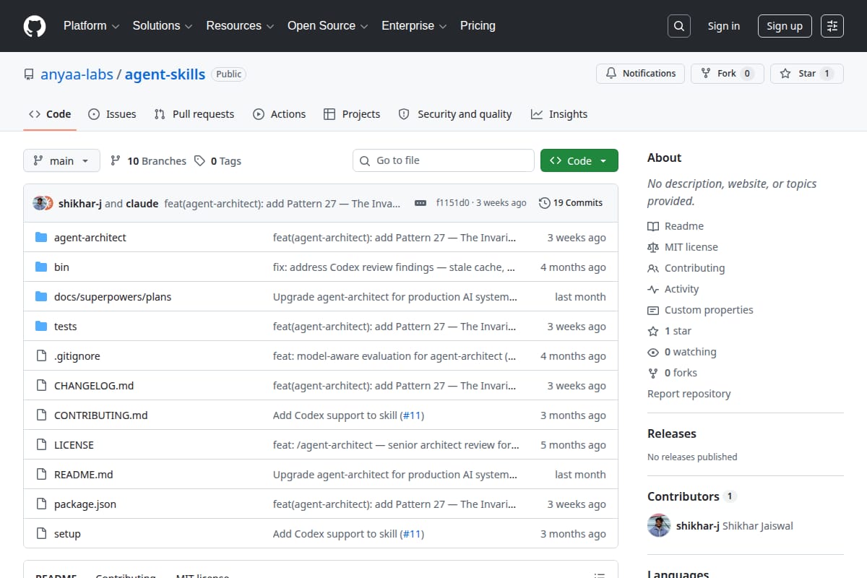Click claude author in latest commit

click(142, 204)
